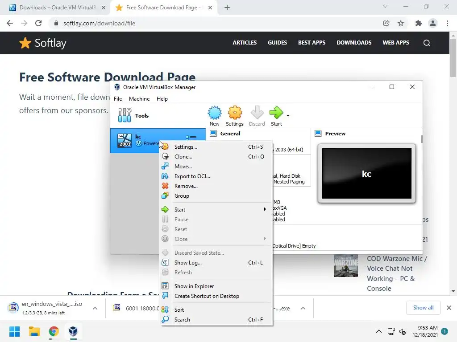Viewport: 457px width, 342px height.
Task: Open a new Chrome tab
Action: [x=227, y=8]
